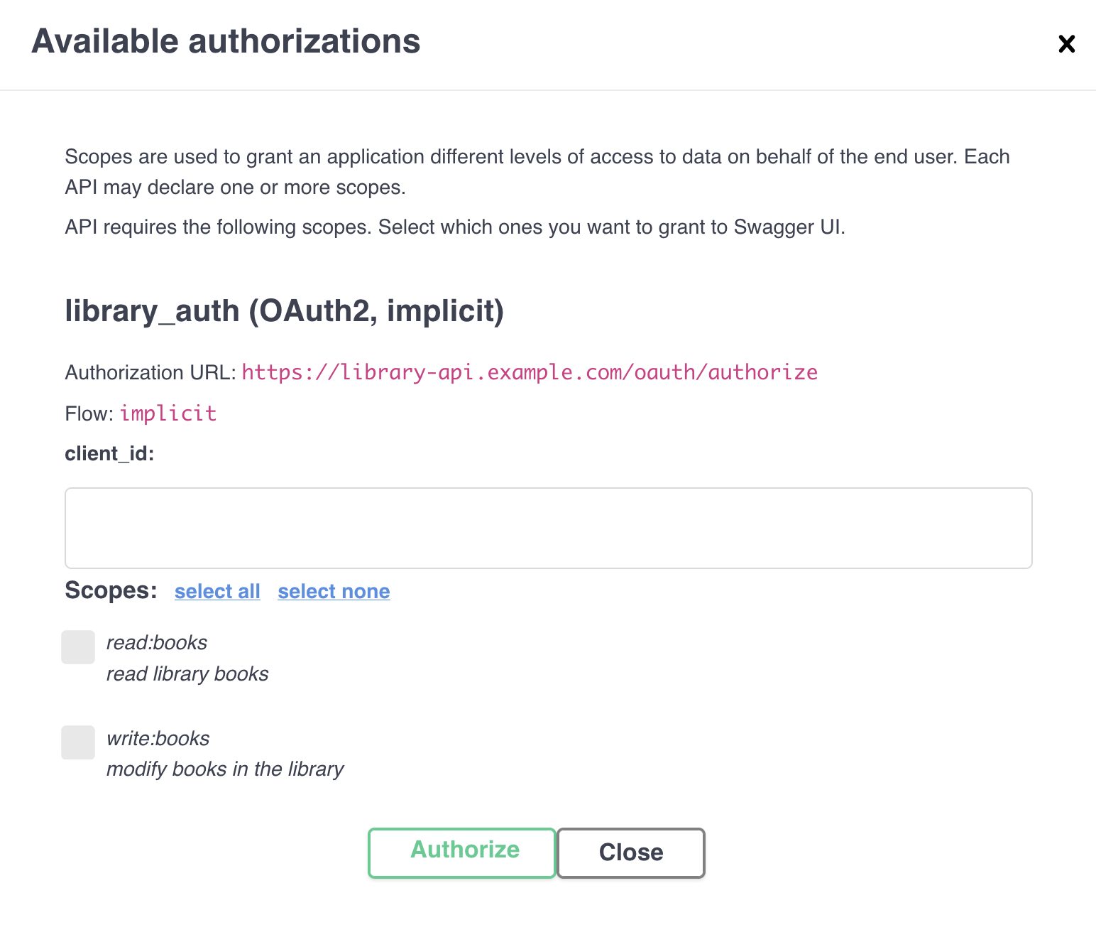Click the Scopes label
The image size is (1096, 942).
coord(111,590)
